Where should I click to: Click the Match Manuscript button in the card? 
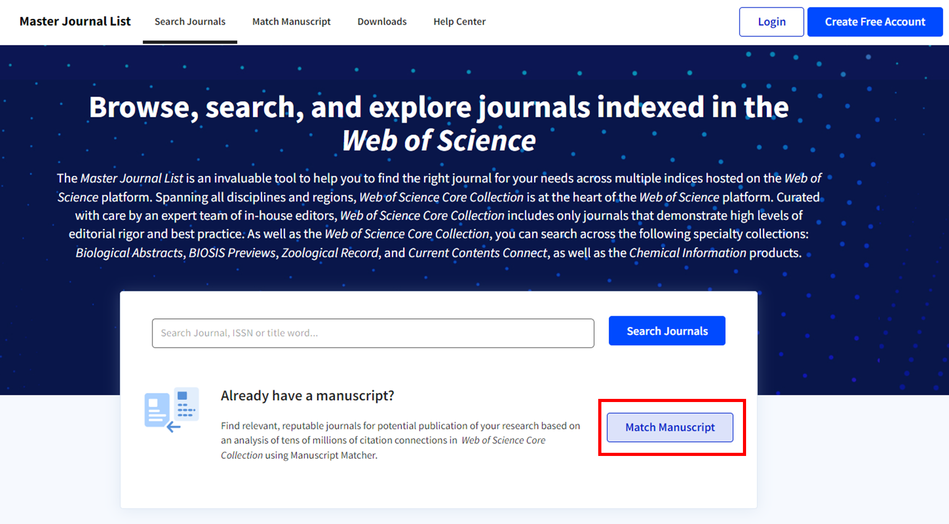670,427
